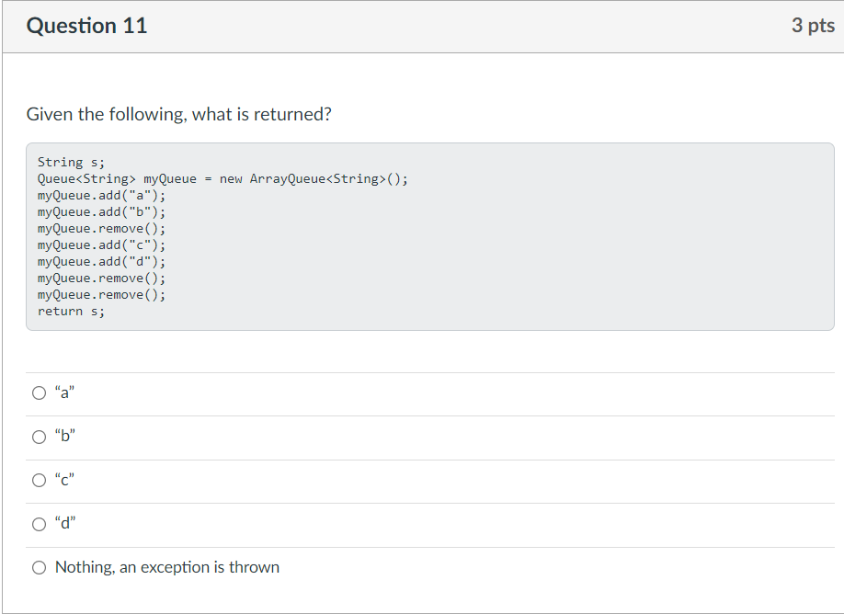
Task: Select the radio button for answer "a"
Action: (x=39, y=392)
